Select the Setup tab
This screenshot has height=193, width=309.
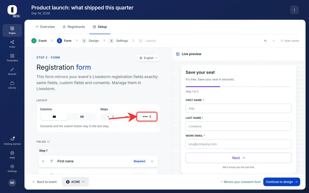click(x=100, y=27)
